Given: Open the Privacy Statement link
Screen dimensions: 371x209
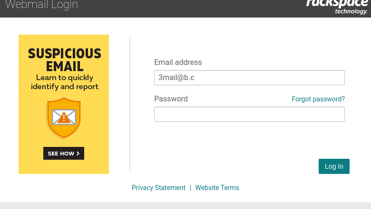Looking at the screenshot, I should pos(158,188).
